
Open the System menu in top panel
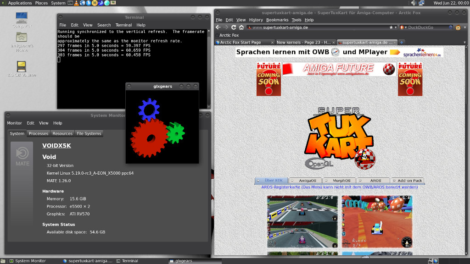pos(58,3)
